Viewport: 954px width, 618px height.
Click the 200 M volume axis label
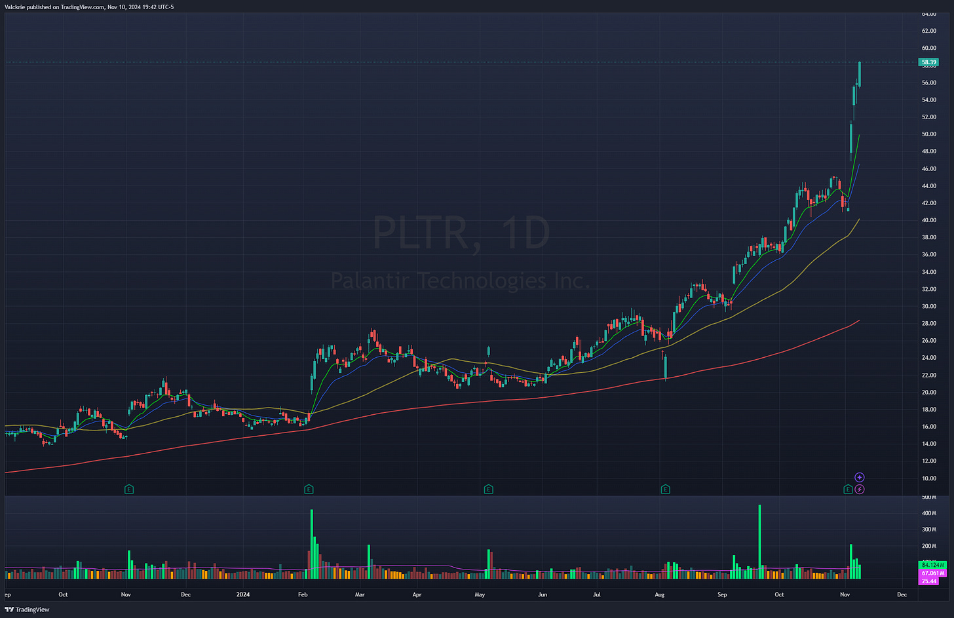coord(928,546)
